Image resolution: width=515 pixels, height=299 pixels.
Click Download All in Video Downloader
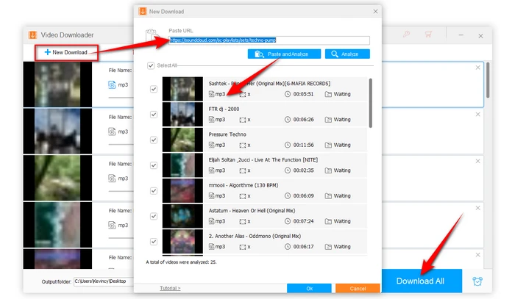[x=422, y=281]
